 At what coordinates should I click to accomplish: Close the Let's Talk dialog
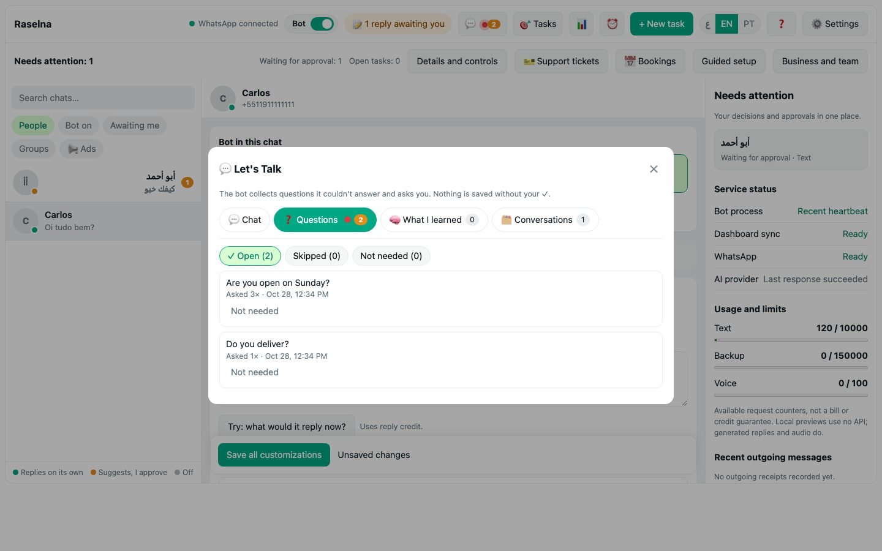pyautogui.click(x=654, y=169)
